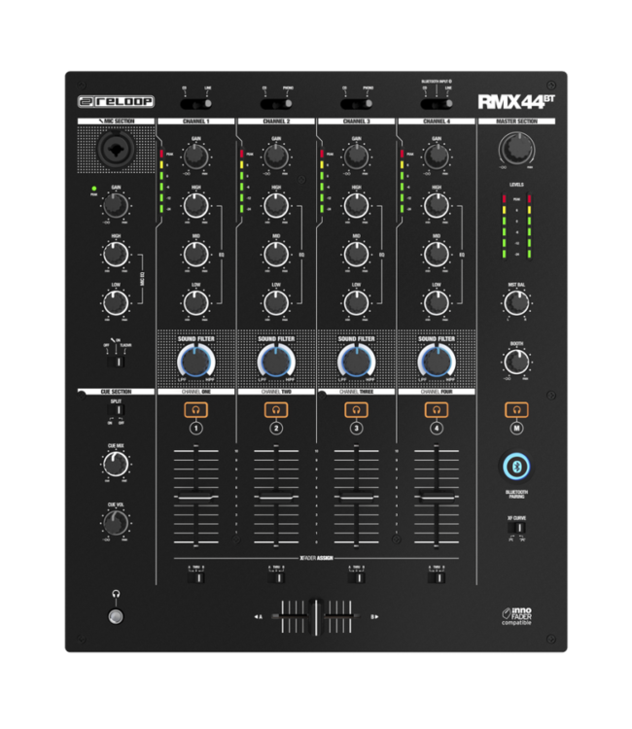This screenshot has height=729, width=632.
Task: Click the Channel 4 Mid EQ knob
Action: pos(437,255)
